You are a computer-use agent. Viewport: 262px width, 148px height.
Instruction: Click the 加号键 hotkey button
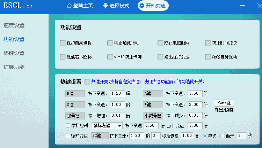pyautogui.click(x=75, y=116)
